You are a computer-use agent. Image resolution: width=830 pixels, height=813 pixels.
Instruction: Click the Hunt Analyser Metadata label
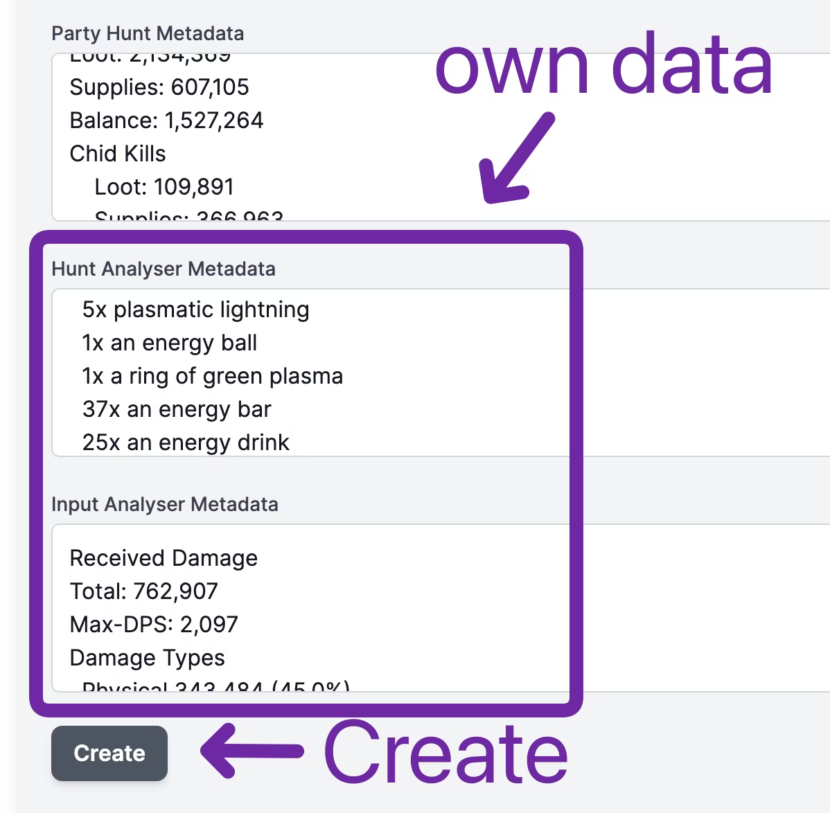coord(164,269)
